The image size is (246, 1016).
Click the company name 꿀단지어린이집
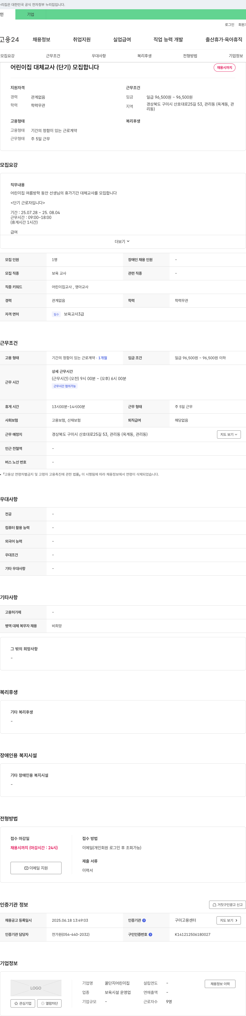point(117,983)
